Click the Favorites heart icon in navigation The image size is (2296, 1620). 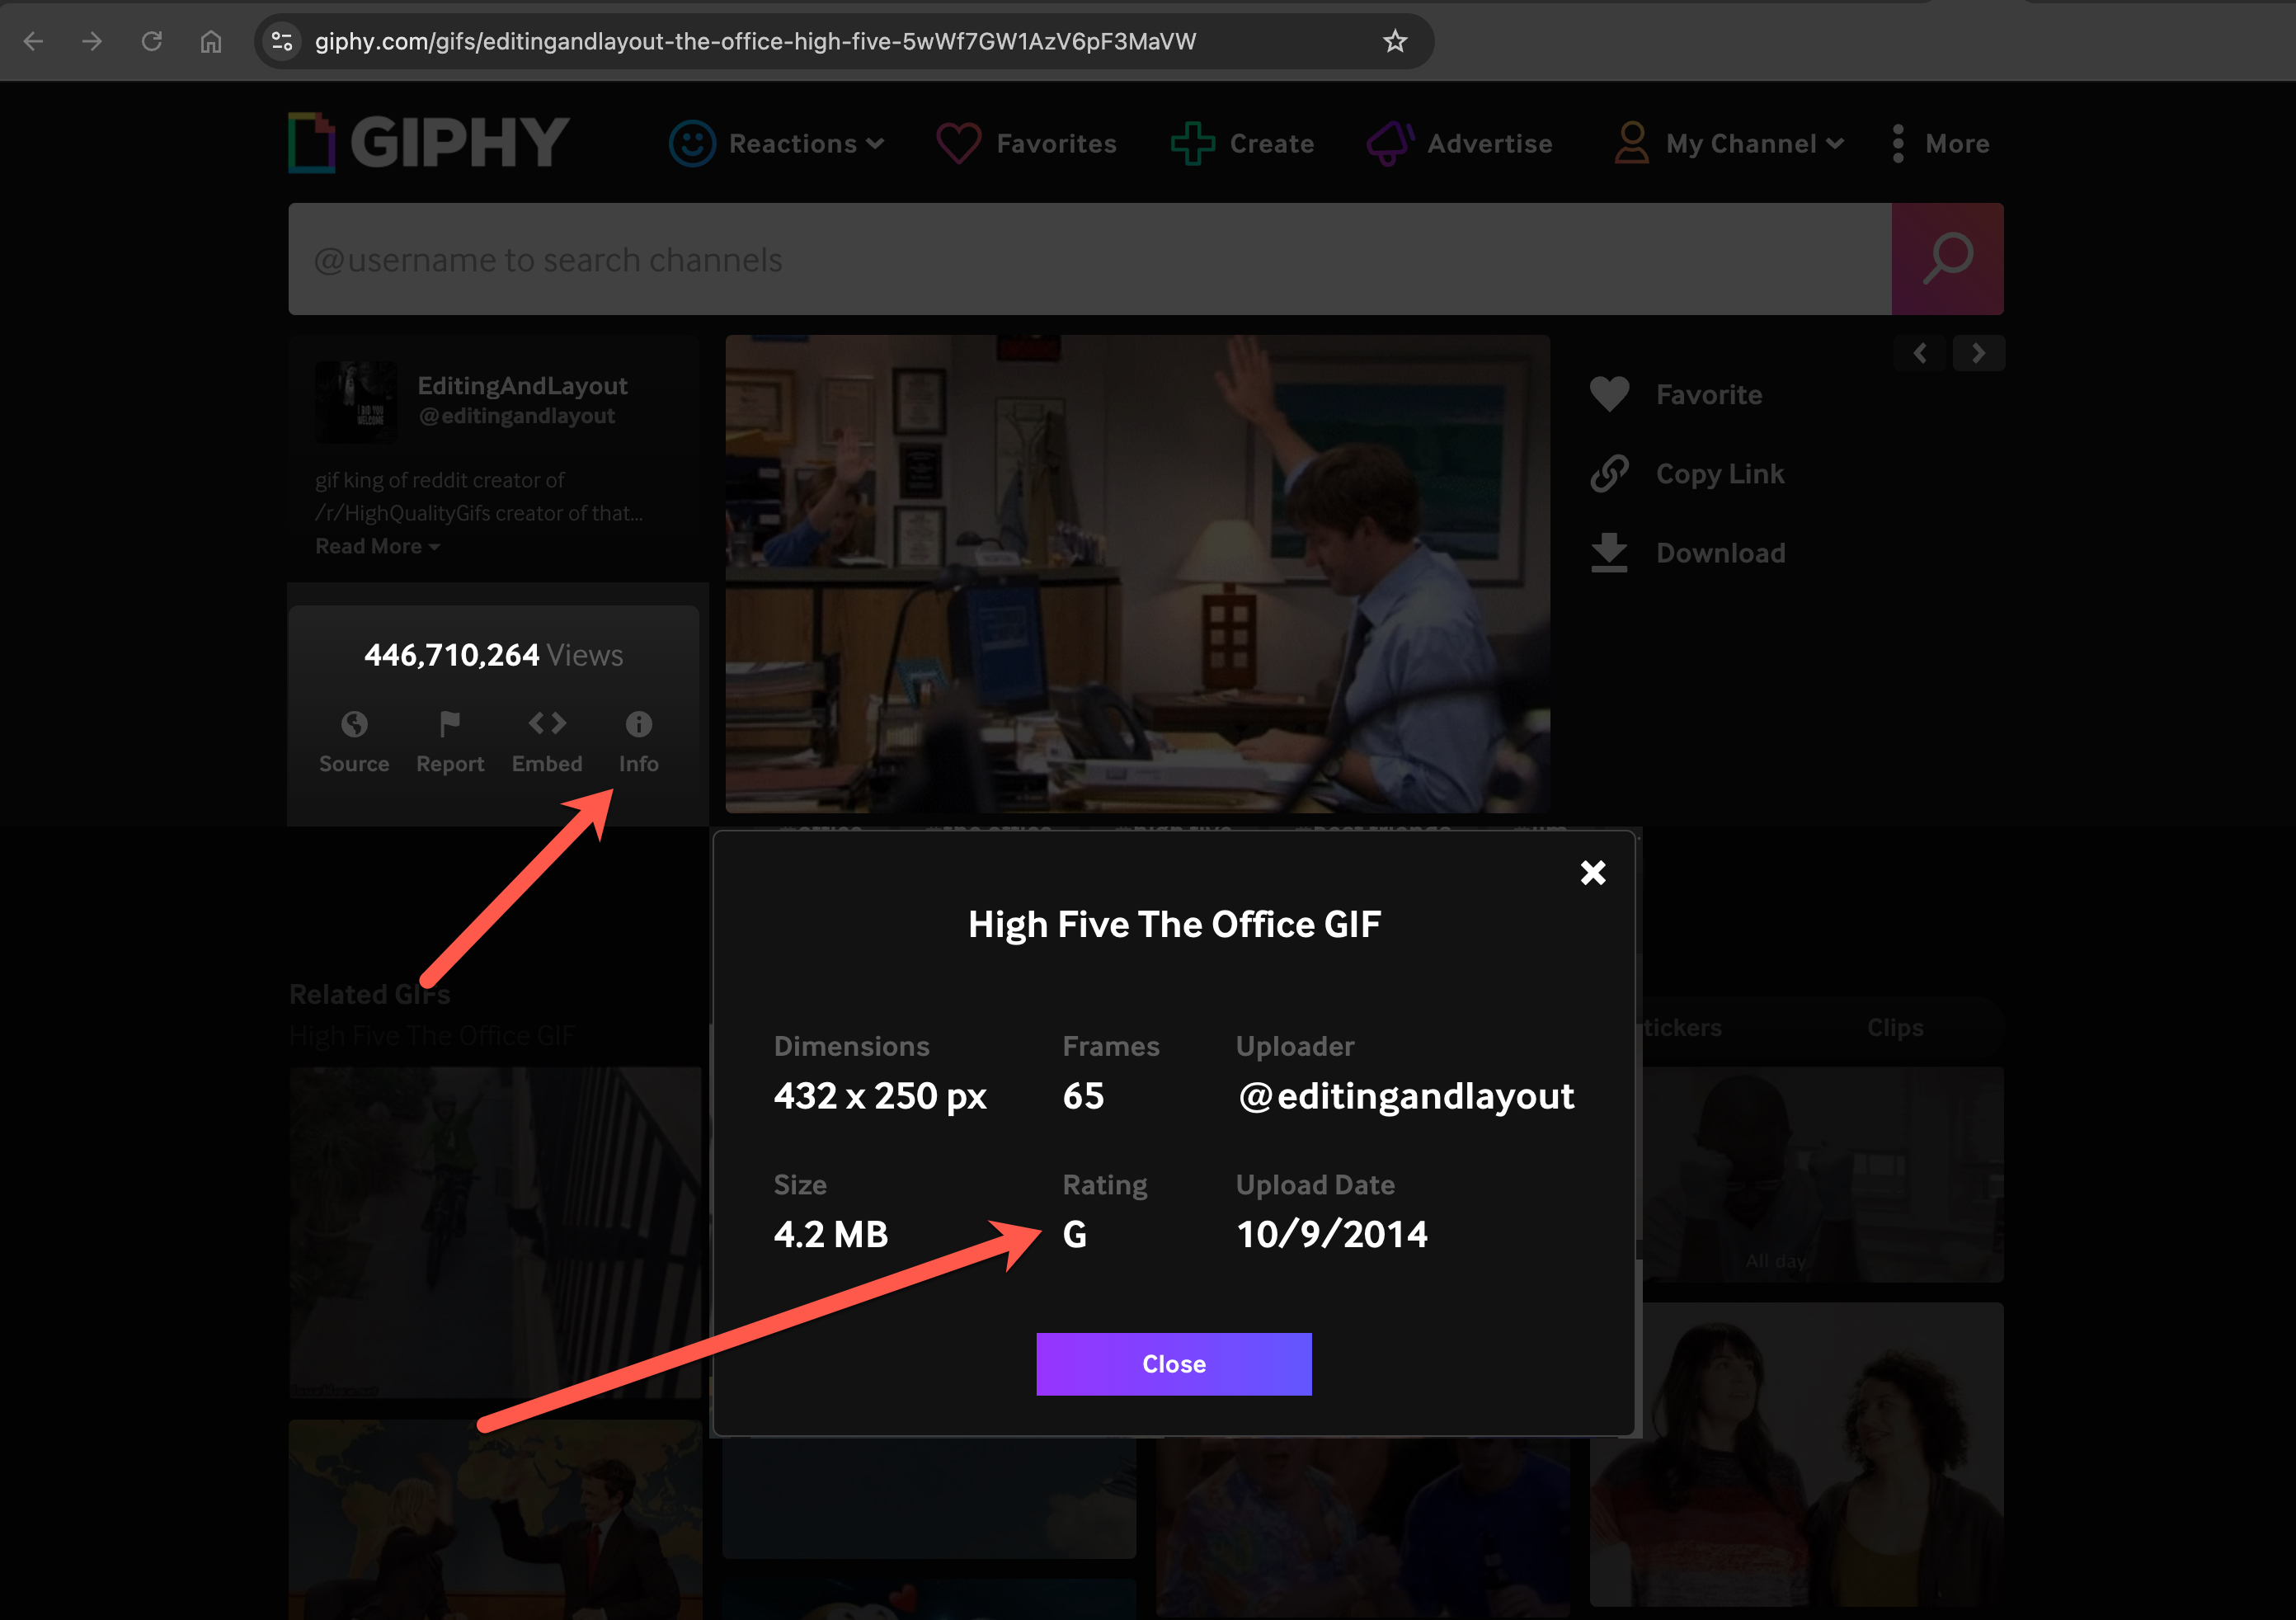pyautogui.click(x=958, y=143)
